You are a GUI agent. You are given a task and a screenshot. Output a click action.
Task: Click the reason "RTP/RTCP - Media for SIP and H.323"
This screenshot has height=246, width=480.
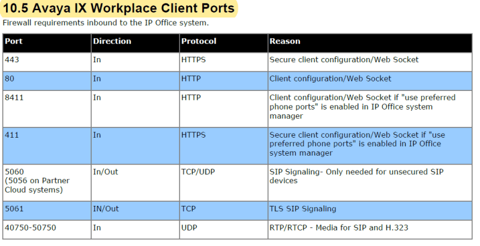coord(339,227)
